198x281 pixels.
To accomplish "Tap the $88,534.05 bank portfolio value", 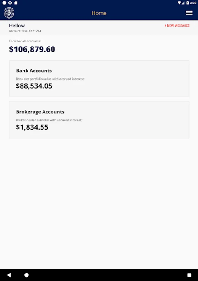I will coord(34,86).
